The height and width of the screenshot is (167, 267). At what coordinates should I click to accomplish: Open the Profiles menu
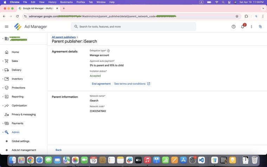pyautogui.click(x=81, y=2)
